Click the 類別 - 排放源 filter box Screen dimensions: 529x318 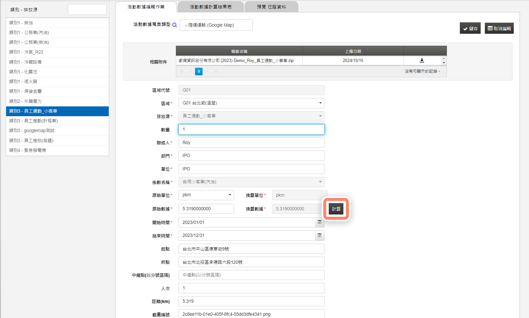click(x=87, y=9)
